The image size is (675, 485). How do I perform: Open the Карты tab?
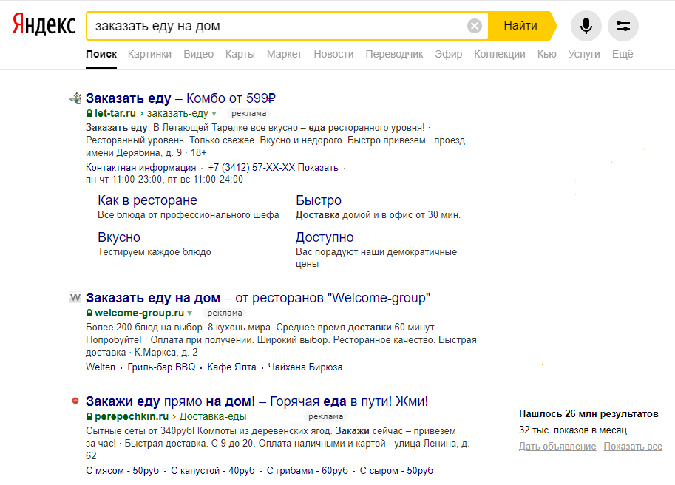[240, 54]
